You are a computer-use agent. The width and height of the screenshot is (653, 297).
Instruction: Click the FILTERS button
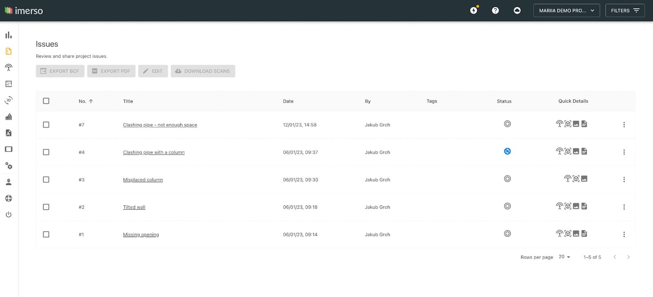624,11
